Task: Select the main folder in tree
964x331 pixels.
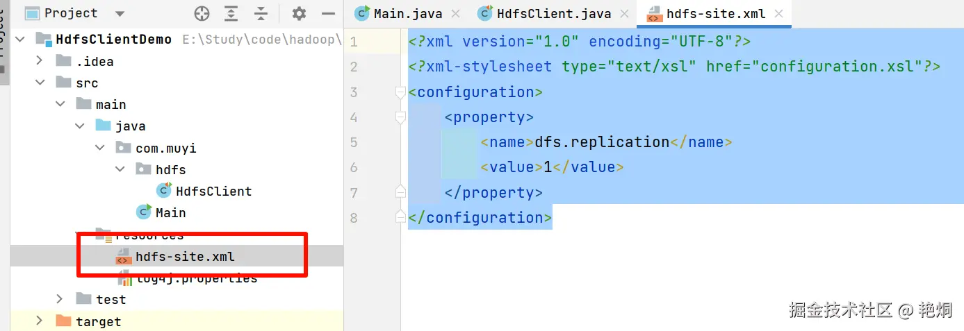Action: pos(111,104)
